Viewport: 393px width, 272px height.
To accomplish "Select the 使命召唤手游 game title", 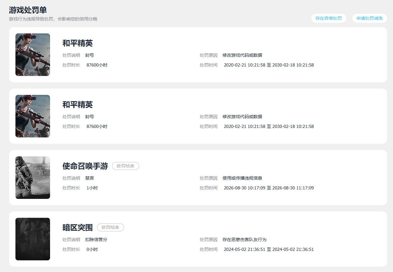I will pos(85,166).
